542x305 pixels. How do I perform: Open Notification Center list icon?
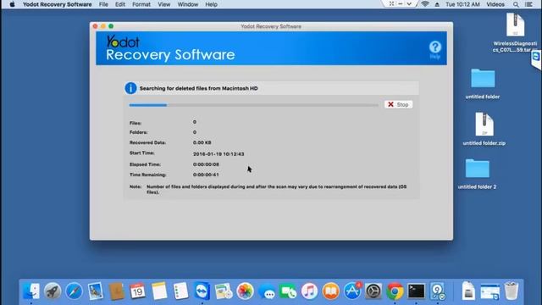[x=528, y=4]
